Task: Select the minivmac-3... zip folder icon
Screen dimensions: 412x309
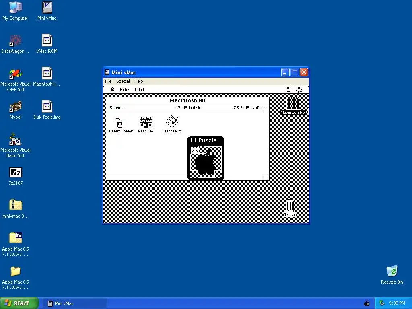Action: pyautogui.click(x=15, y=209)
